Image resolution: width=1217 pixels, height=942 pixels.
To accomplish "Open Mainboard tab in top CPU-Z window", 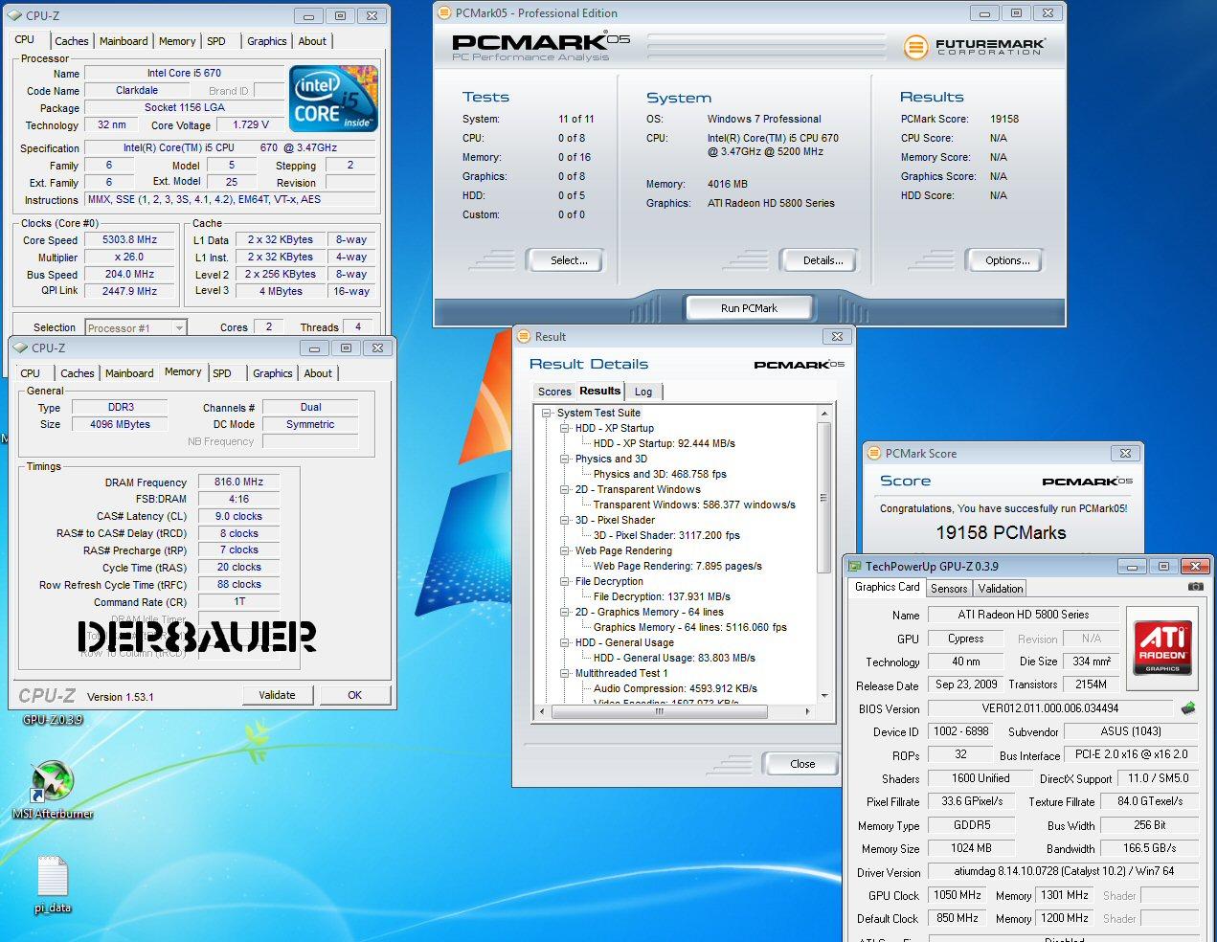I will (124, 41).
